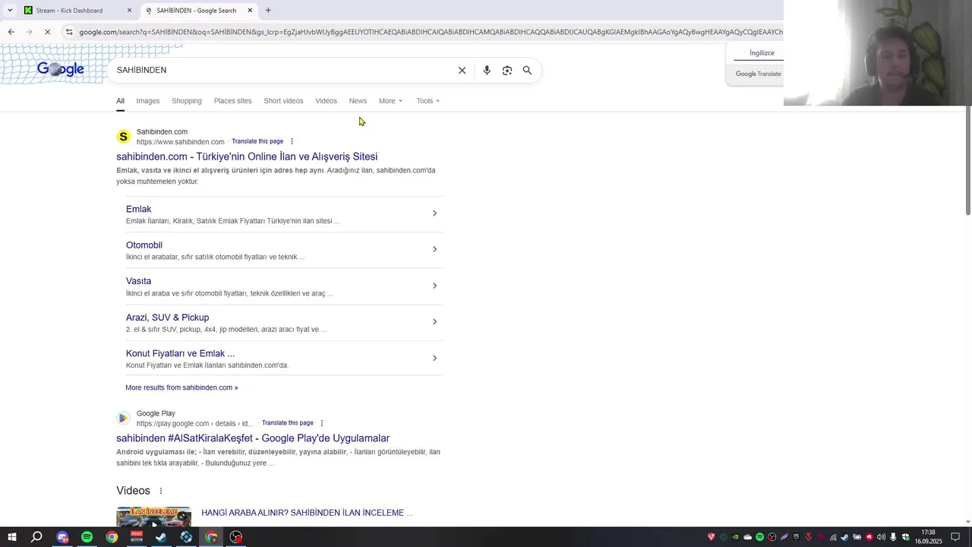Switch to the Images results tab
972x547 pixels.
click(148, 101)
